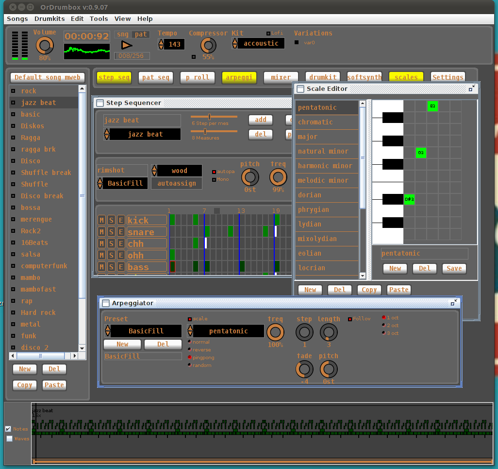Change the Arpeggiator pentatonic scale selector arrows
This screenshot has width=498, height=469.
click(x=190, y=330)
